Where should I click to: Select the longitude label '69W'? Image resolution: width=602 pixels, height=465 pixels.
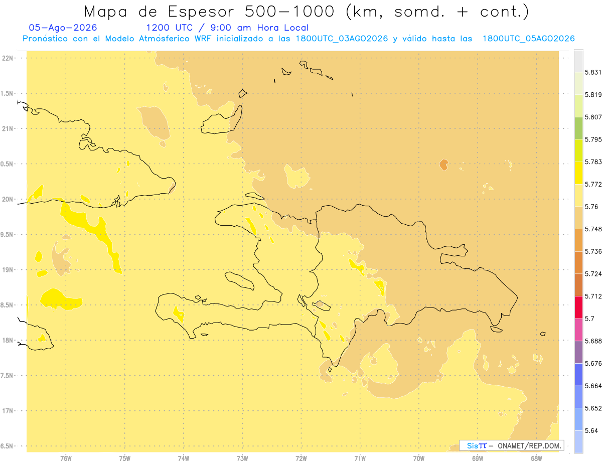click(x=478, y=458)
